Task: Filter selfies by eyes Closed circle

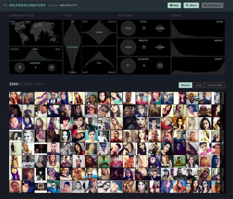Action: pyautogui.click(x=160, y=28)
